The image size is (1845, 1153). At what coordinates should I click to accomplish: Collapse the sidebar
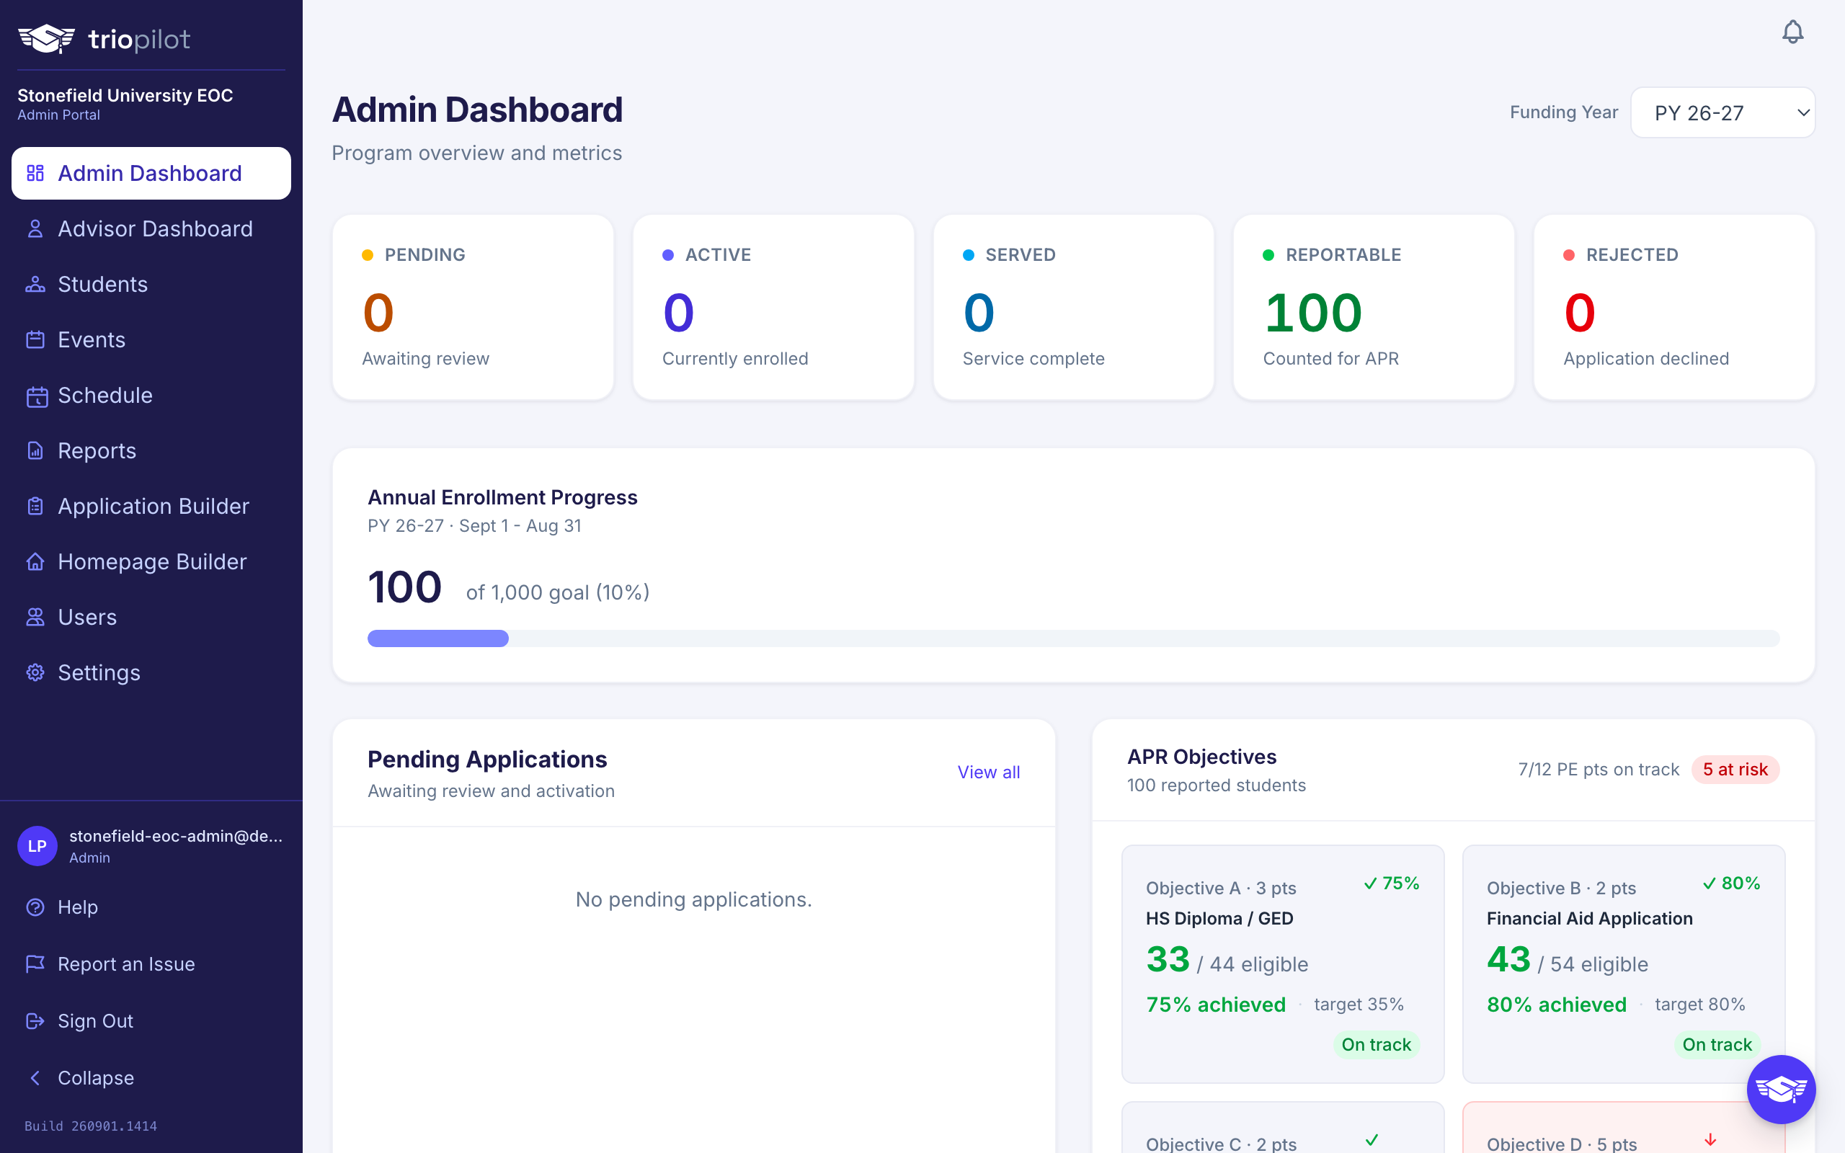151,1077
